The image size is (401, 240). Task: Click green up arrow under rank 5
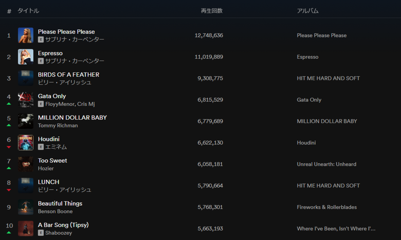coord(9,125)
